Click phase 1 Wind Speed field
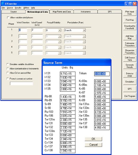Screen dimensions: 138x155 37,30
